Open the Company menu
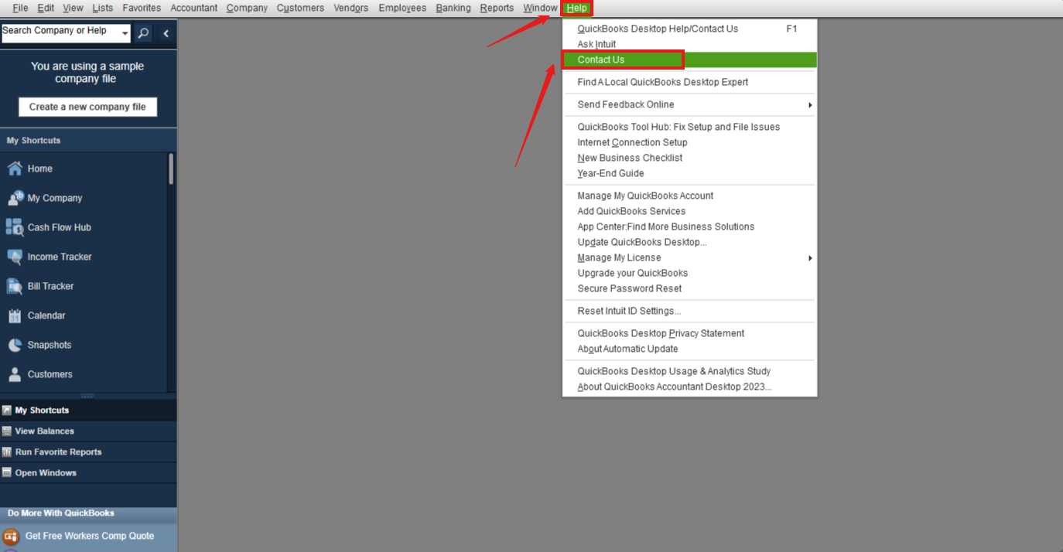Image resolution: width=1063 pixels, height=552 pixels. (247, 8)
